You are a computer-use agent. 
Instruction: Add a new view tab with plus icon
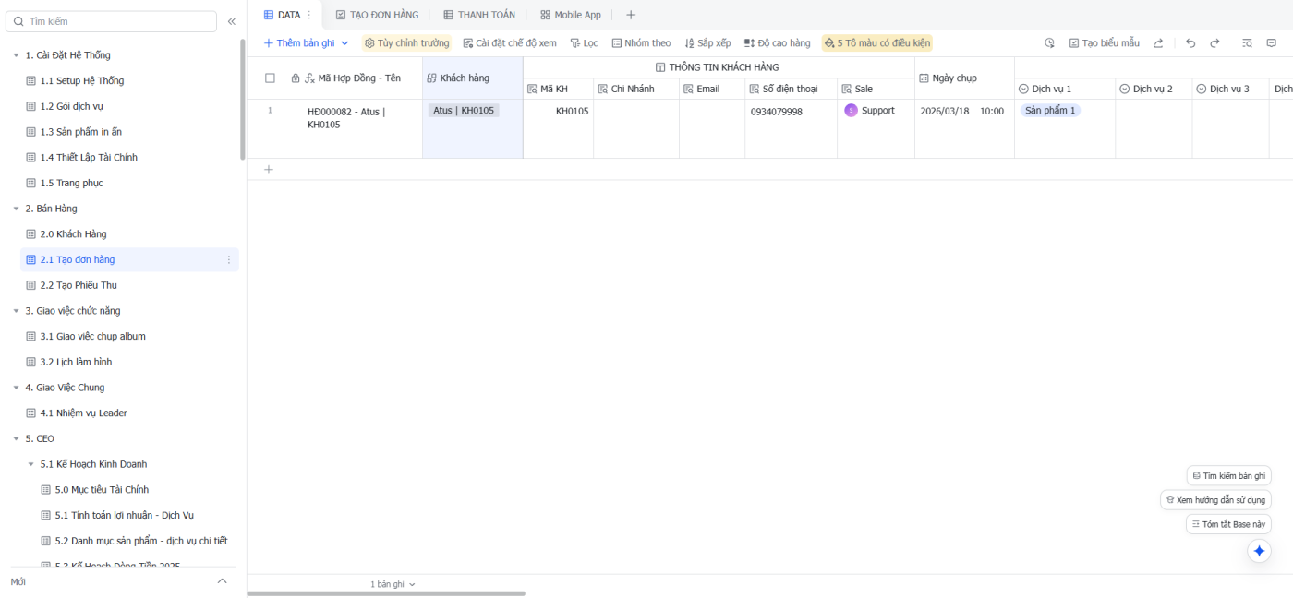631,15
